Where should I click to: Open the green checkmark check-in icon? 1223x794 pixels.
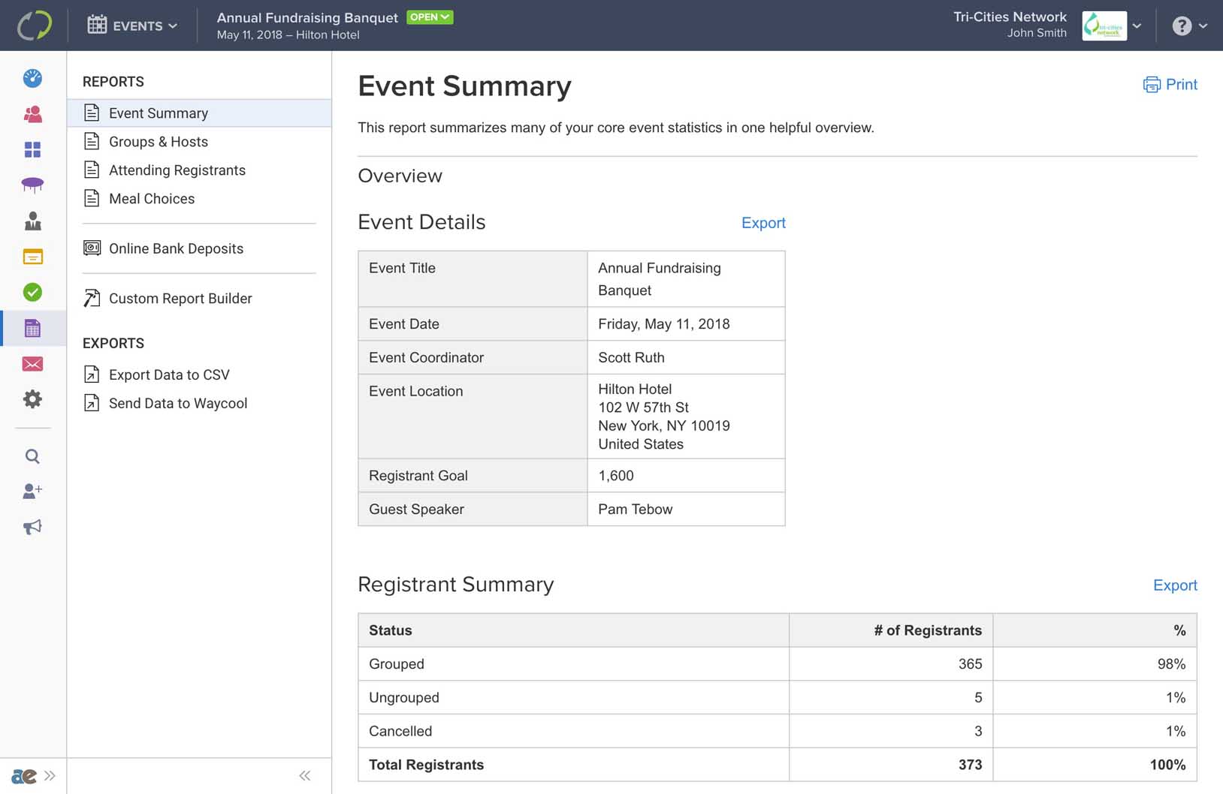click(x=32, y=292)
